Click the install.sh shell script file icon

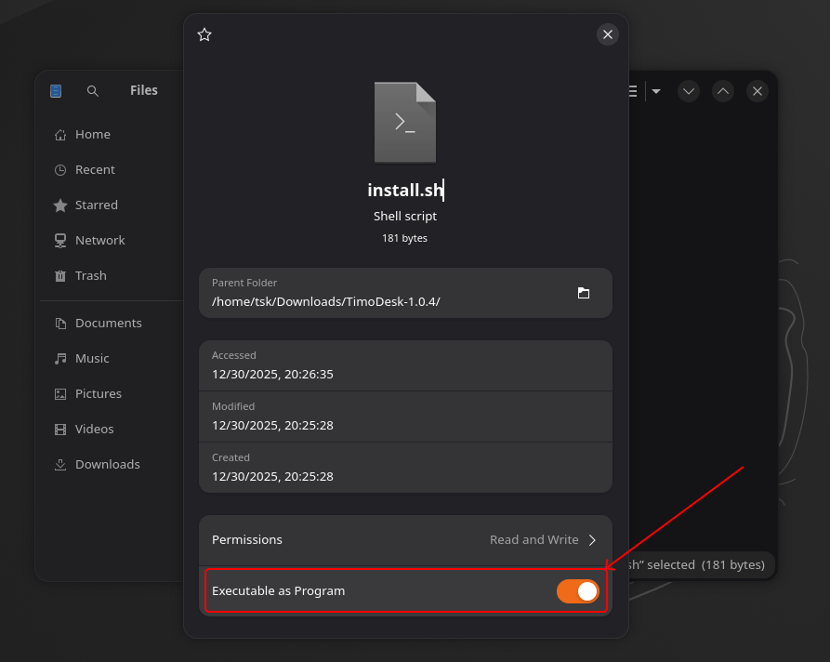point(405,123)
